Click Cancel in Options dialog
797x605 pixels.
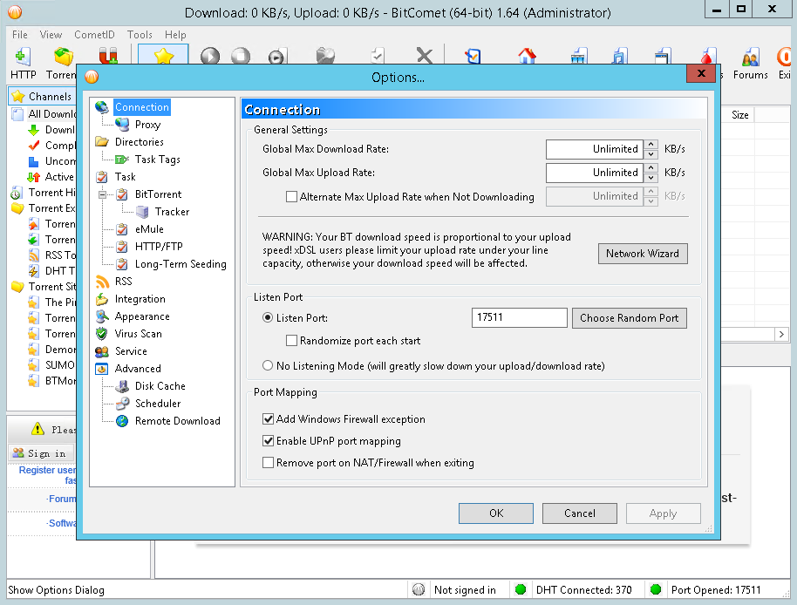[580, 513]
